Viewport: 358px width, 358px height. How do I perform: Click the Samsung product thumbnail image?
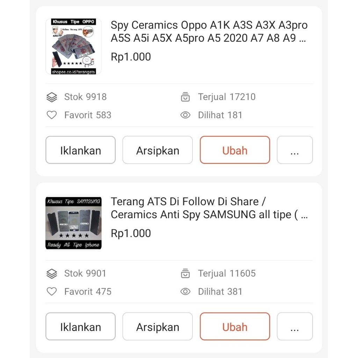tap(73, 222)
